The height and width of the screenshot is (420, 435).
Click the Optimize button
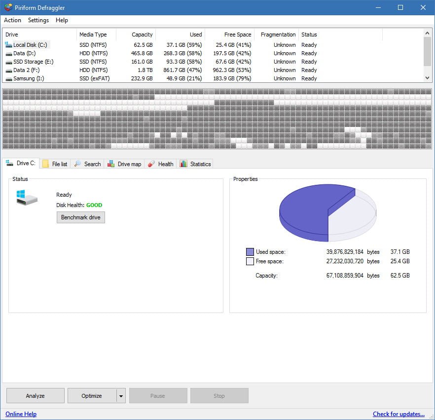click(x=92, y=396)
